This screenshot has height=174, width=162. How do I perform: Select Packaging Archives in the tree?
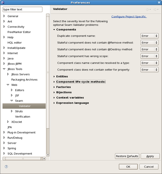[x=24, y=80]
